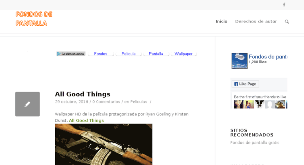The height and width of the screenshot is (165, 304).
Task: Open the search magnifier icon
Action: coord(287,21)
